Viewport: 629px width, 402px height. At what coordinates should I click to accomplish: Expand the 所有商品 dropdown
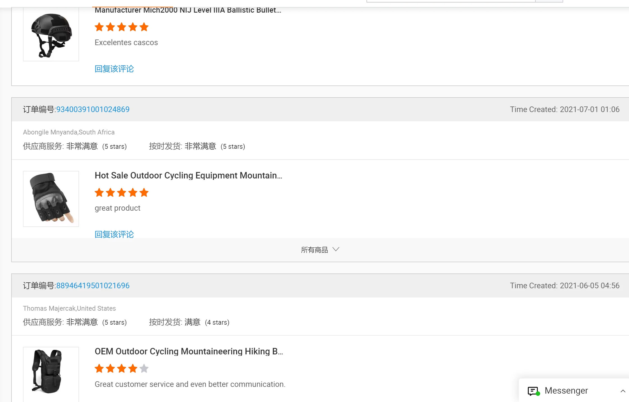tap(320, 250)
